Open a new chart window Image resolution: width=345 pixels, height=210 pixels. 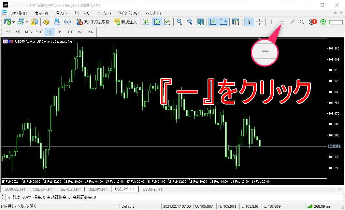click(x=7, y=22)
